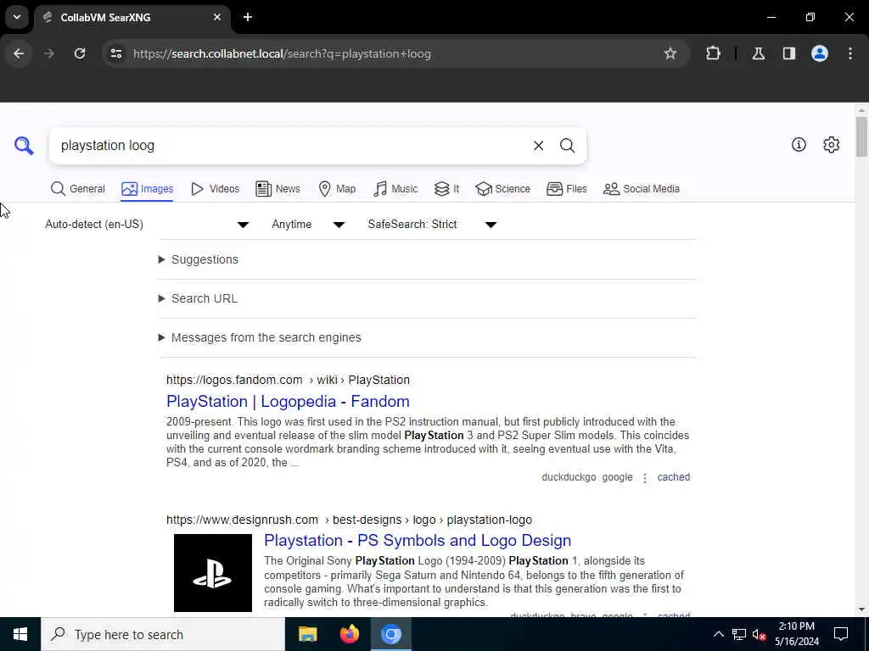Open the Anytime time range dropdown
The width and height of the screenshot is (869, 651).
308,224
